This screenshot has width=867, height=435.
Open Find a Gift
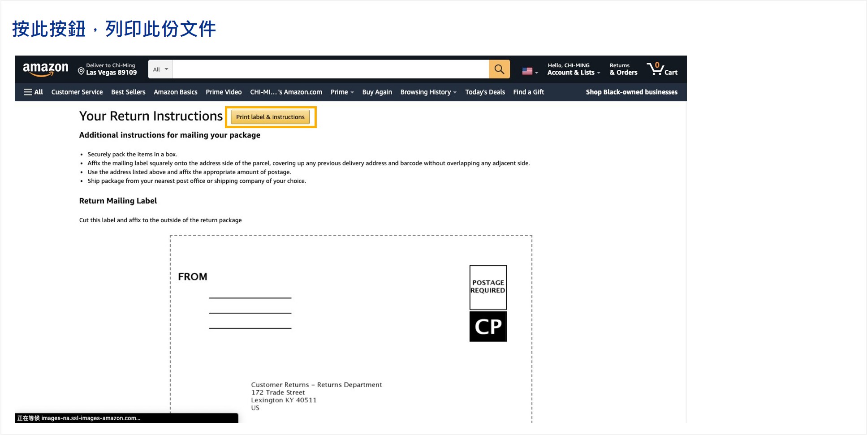(529, 92)
